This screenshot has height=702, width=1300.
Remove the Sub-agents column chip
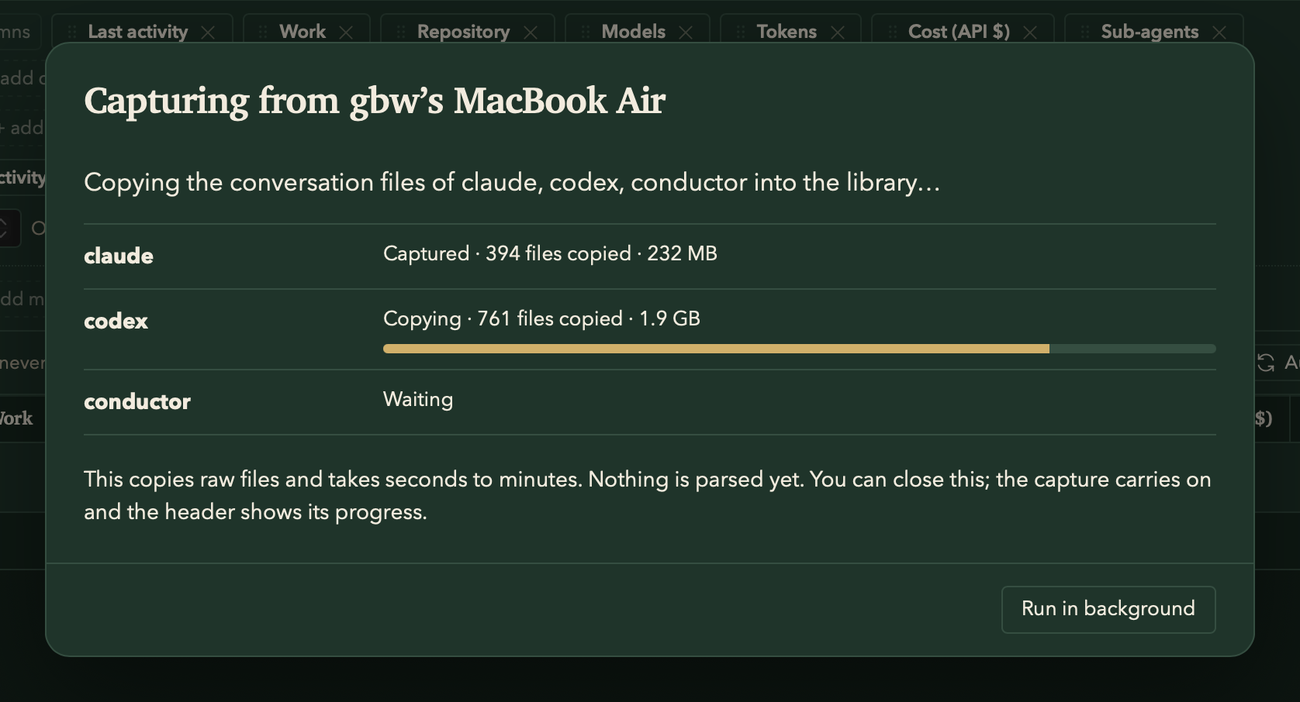pos(1219,33)
